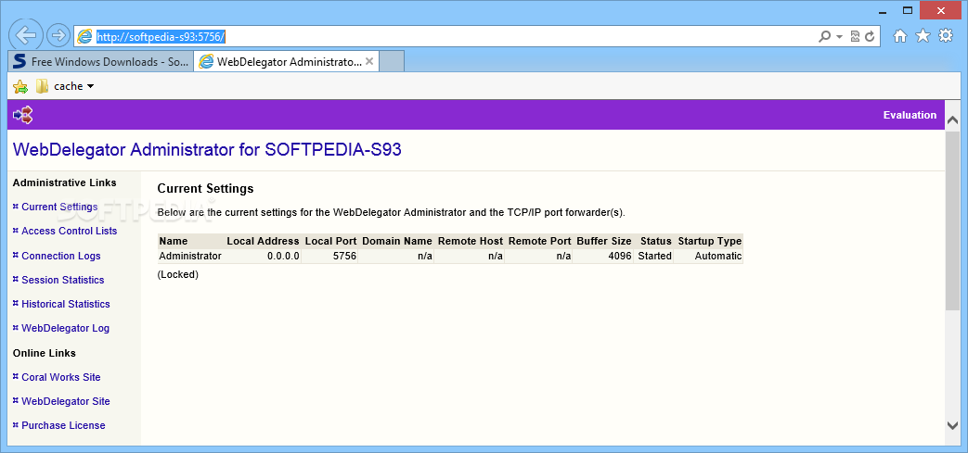Click the scrollbar down arrow
The width and height of the screenshot is (968, 453).
952,424
